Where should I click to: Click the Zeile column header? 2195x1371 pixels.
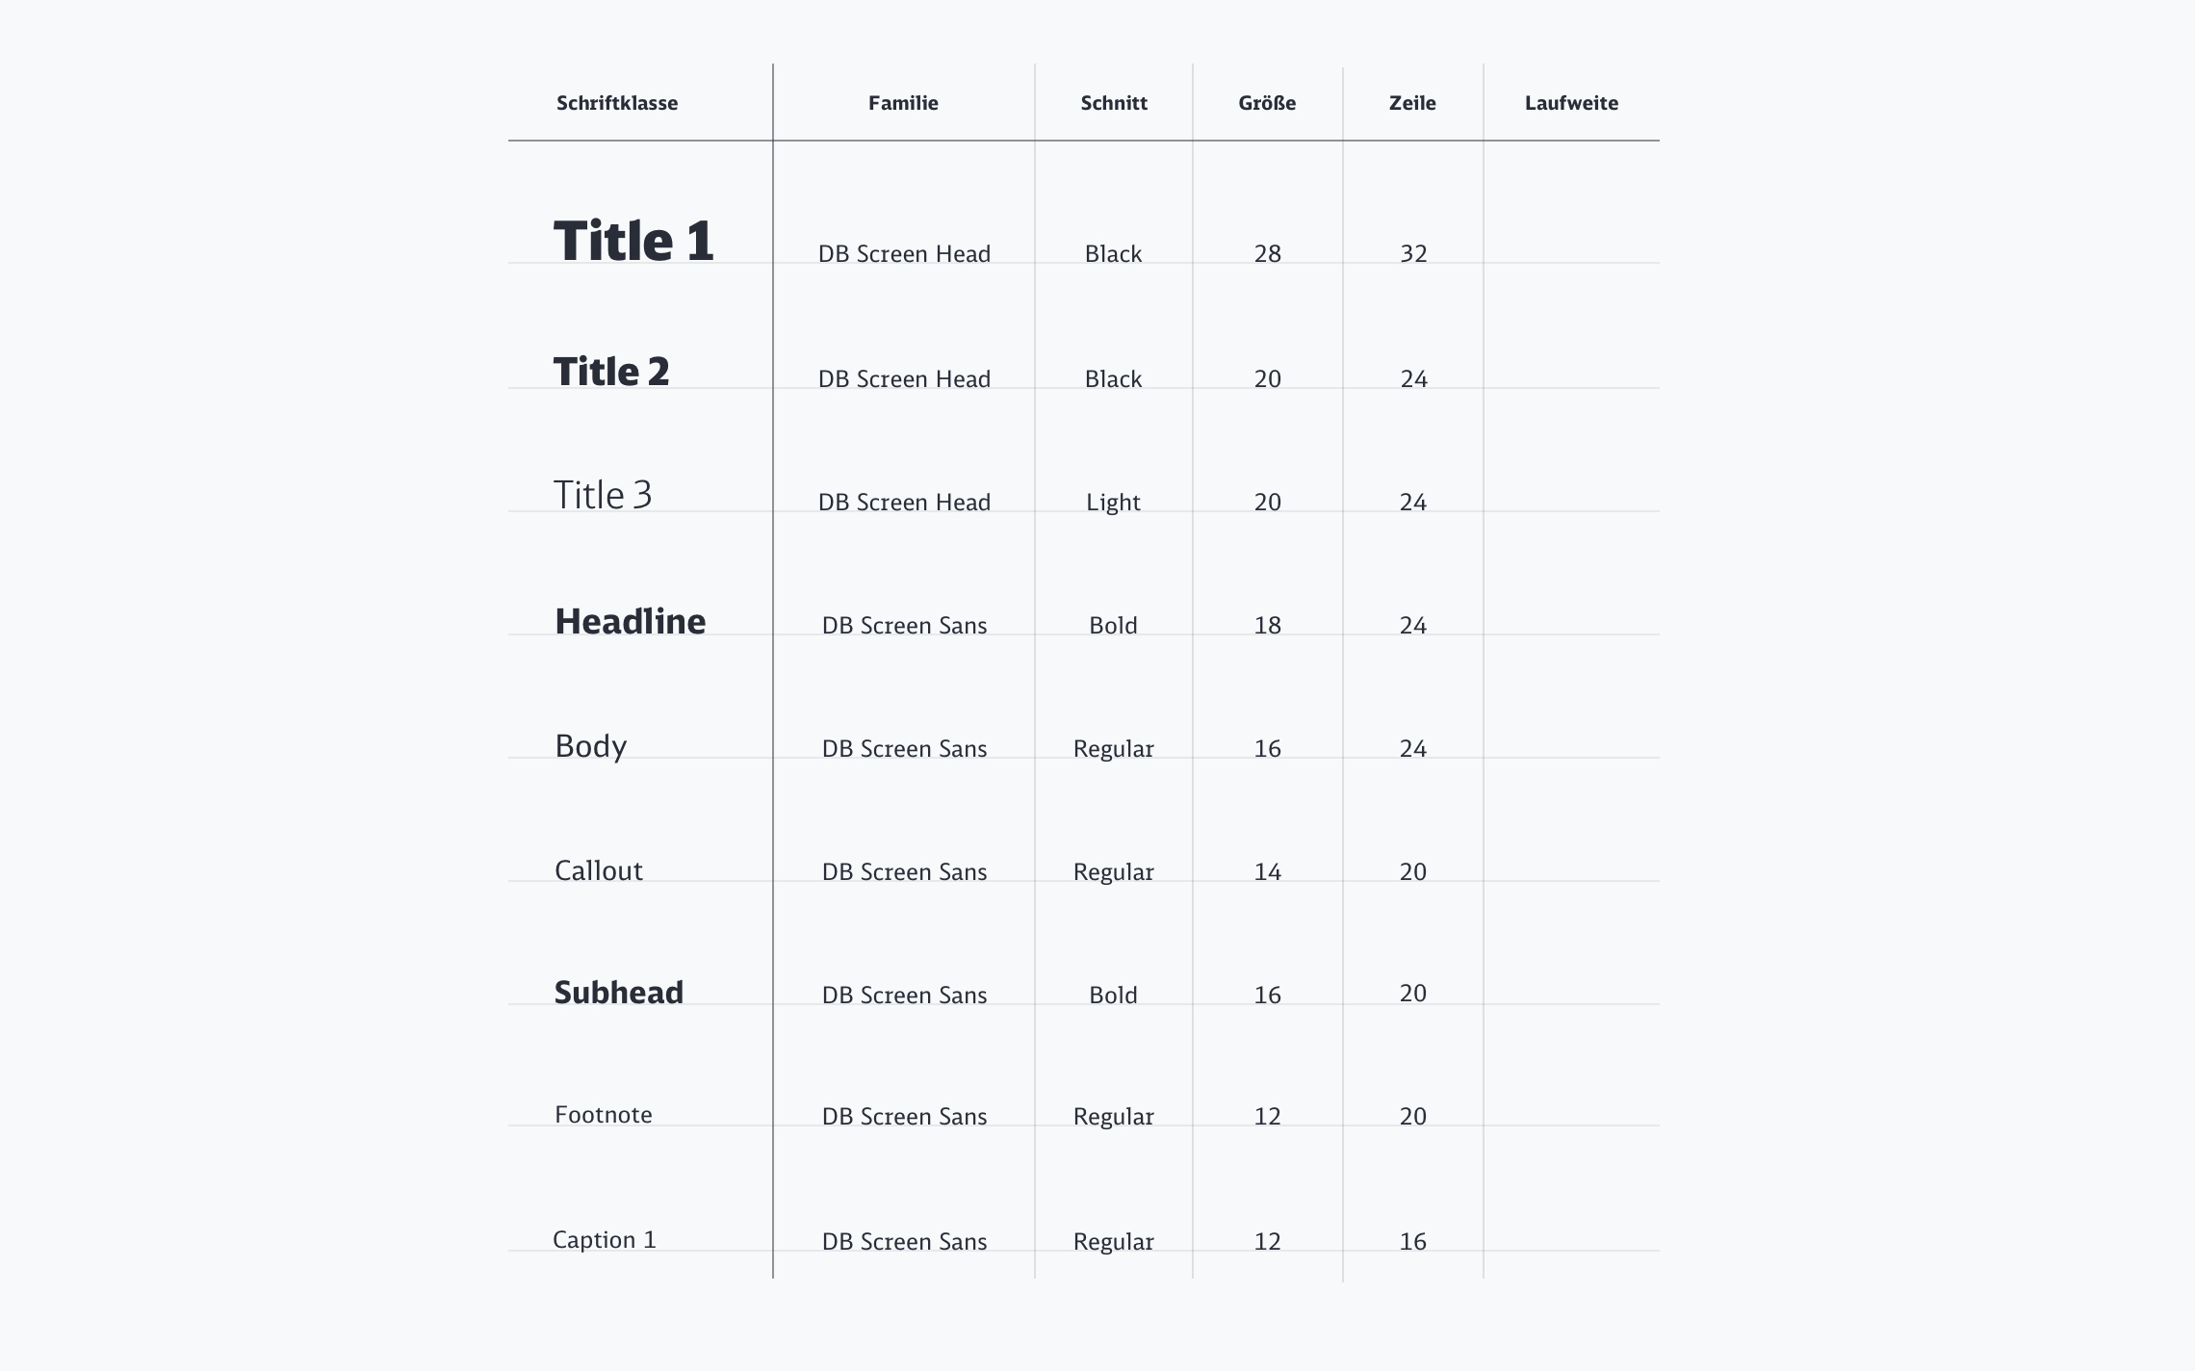click(x=1412, y=103)
